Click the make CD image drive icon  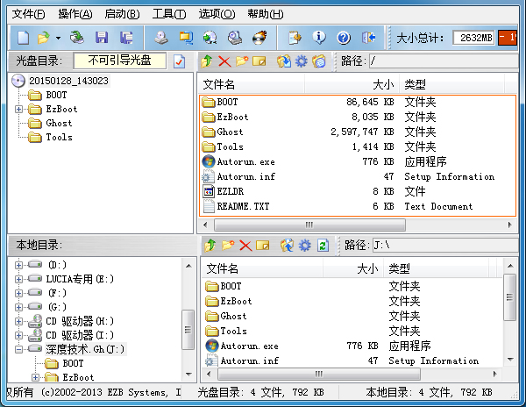point(161,38)
